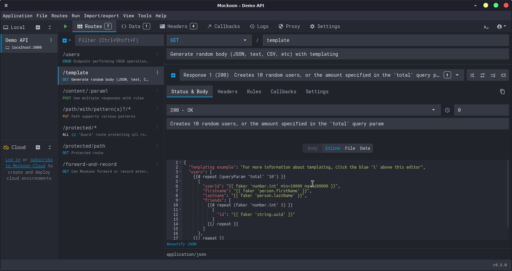Open the Proxy tab

pyautogui.click(x=289, y=26)
